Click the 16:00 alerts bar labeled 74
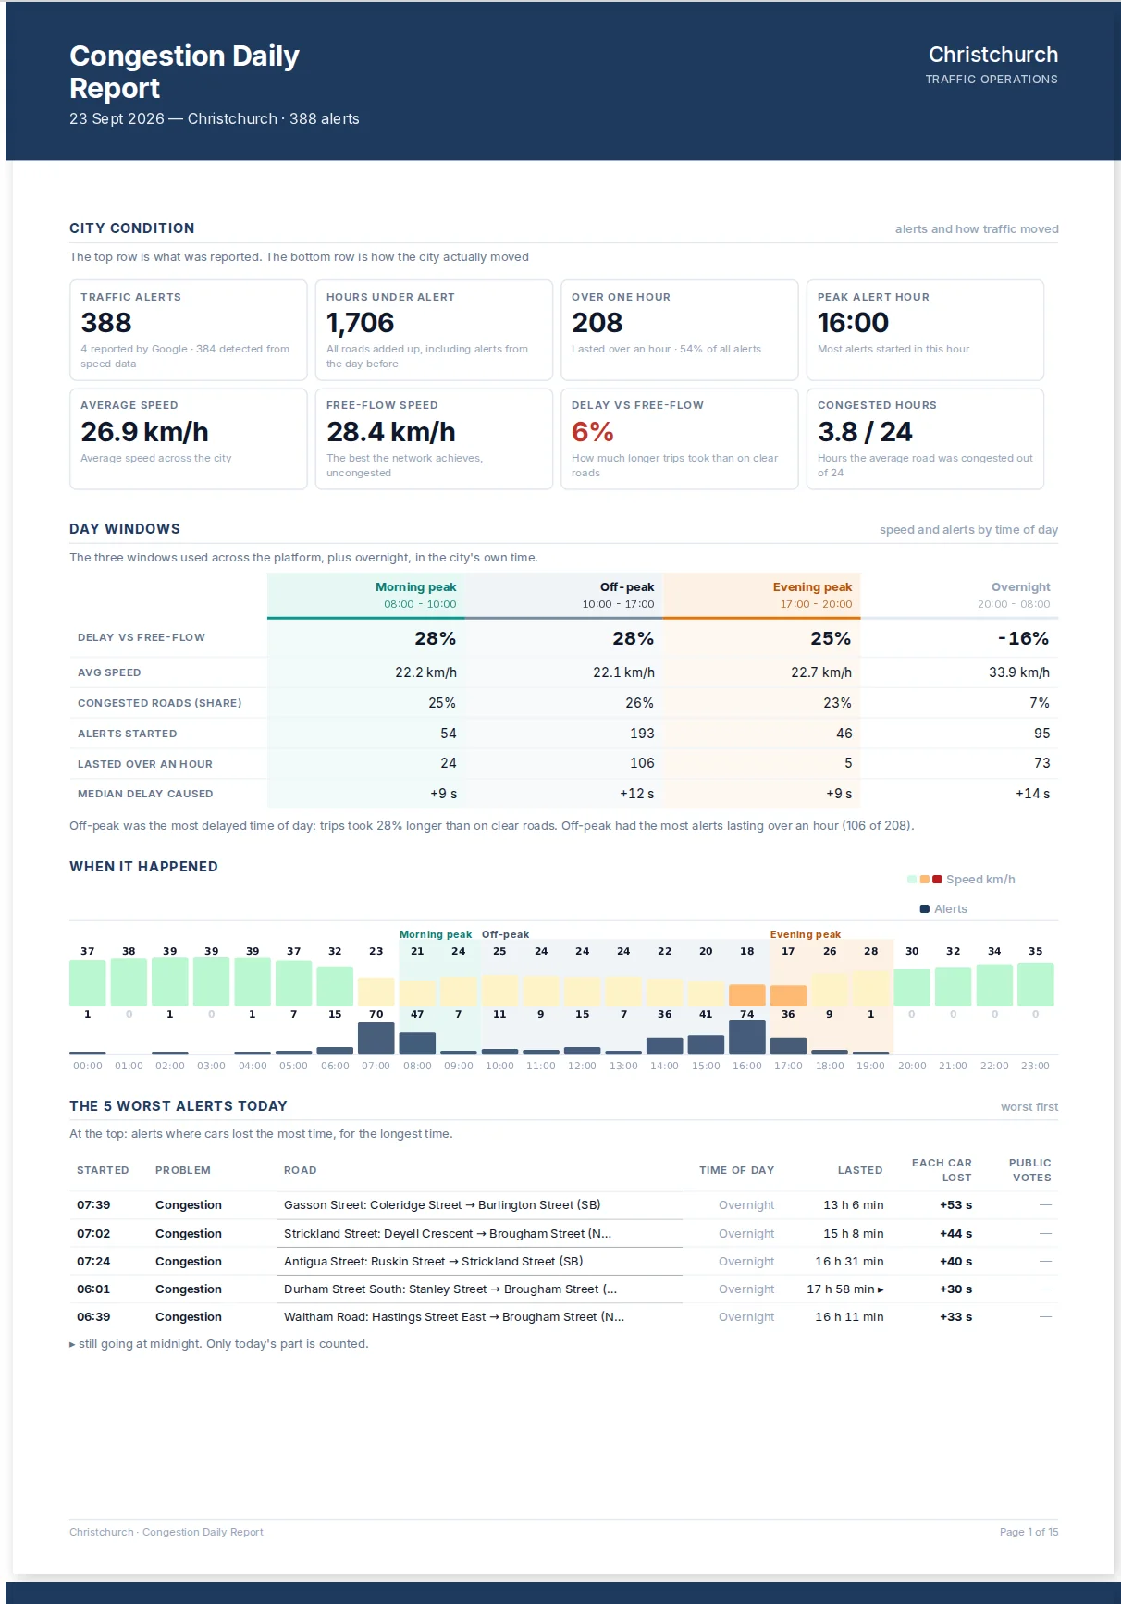This screenshot has width=1121, height=1604. click(747, 1037)
